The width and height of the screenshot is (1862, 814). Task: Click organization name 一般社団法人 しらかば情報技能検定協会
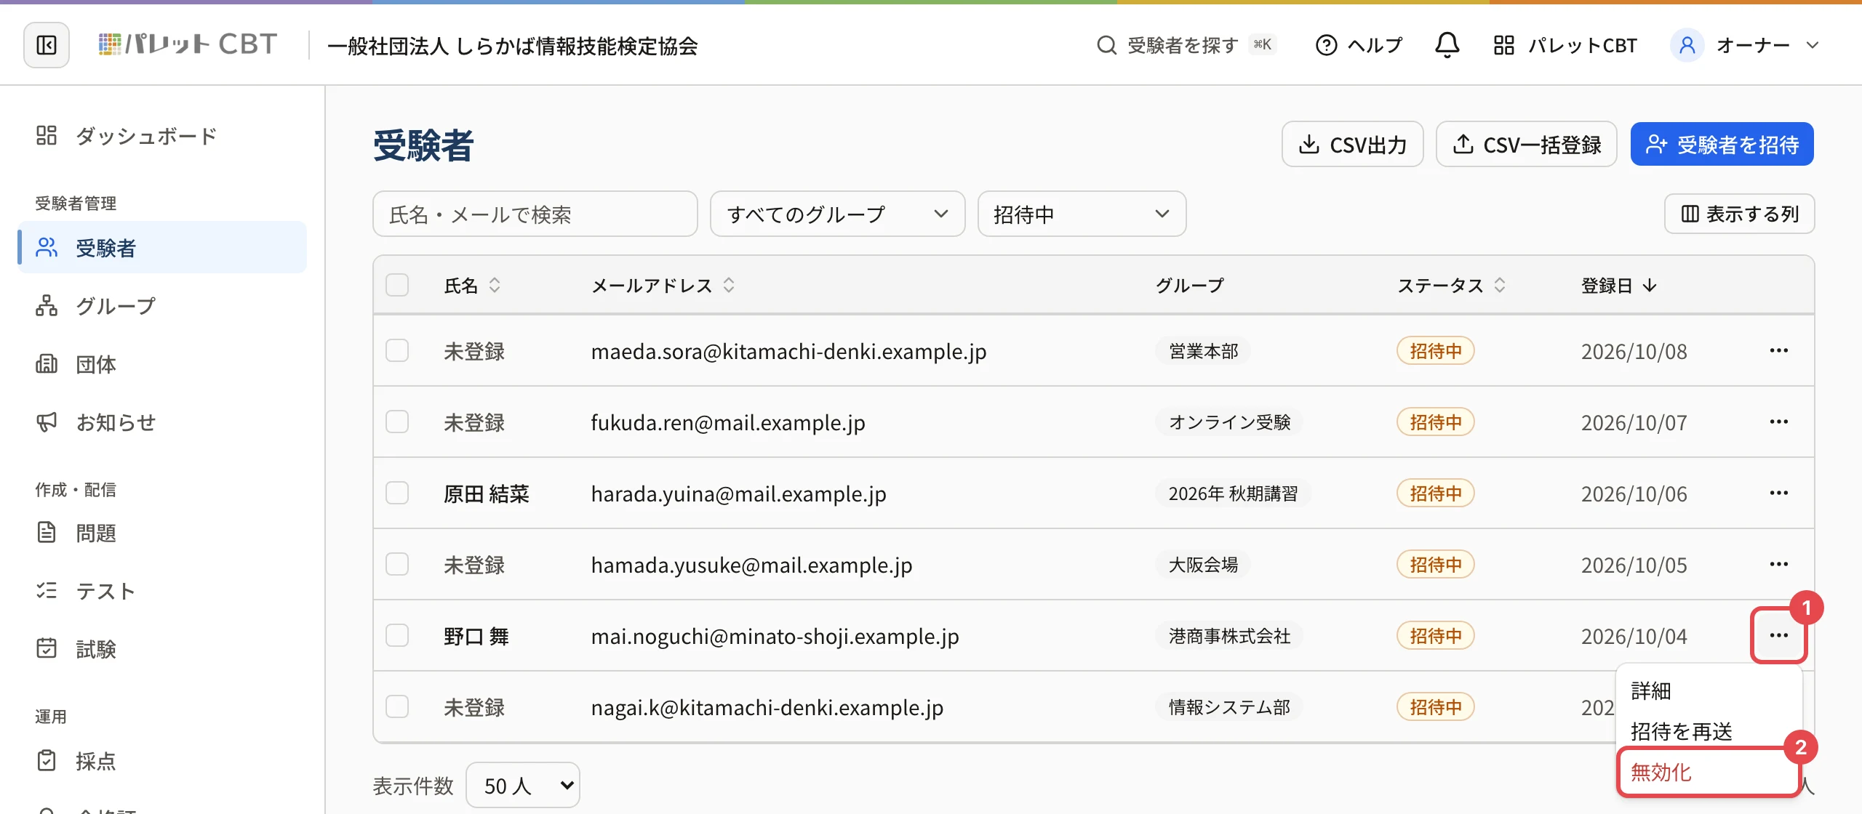(x=512, y=46)
